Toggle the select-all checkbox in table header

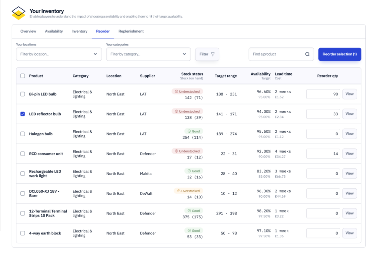[23, 76]
